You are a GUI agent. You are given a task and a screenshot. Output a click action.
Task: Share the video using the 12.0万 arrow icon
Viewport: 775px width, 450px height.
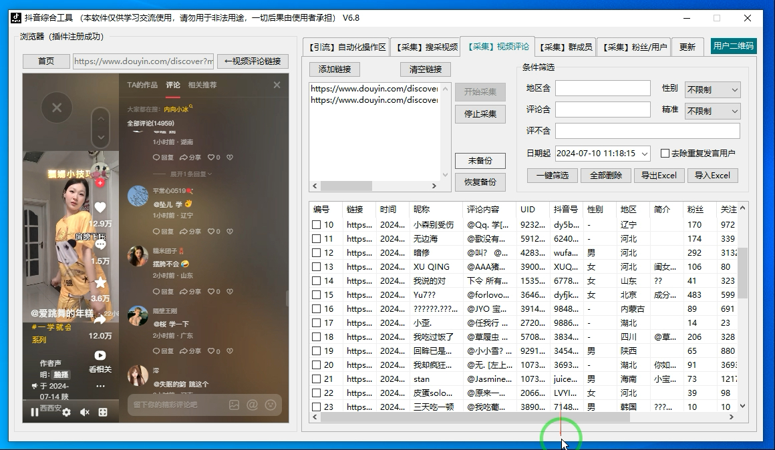tap(100, 320)
